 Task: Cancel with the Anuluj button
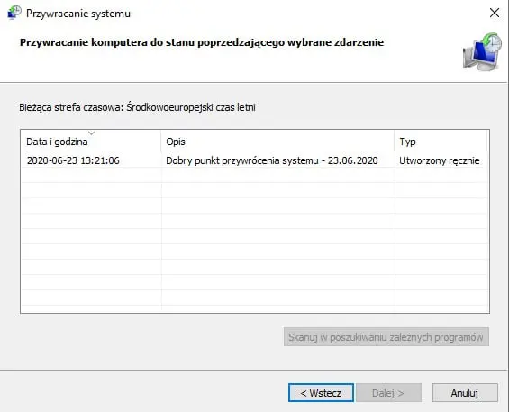[x=465, y=393]
